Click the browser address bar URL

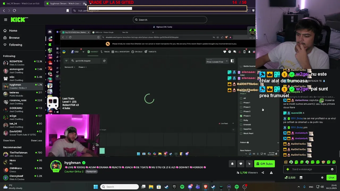coord(89,11)
